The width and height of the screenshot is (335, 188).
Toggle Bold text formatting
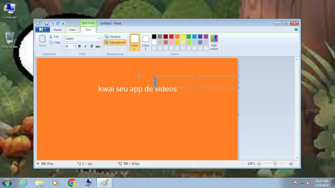click(x=79, y=46)
